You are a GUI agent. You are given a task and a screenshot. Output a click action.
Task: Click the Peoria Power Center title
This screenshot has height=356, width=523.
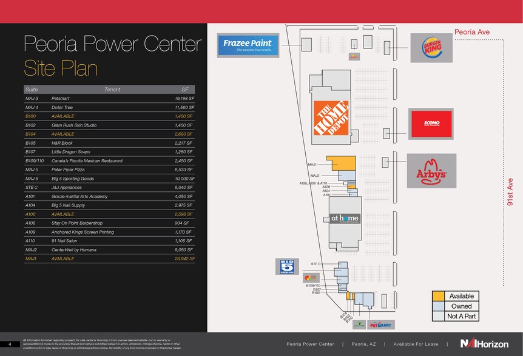[113, 44]
